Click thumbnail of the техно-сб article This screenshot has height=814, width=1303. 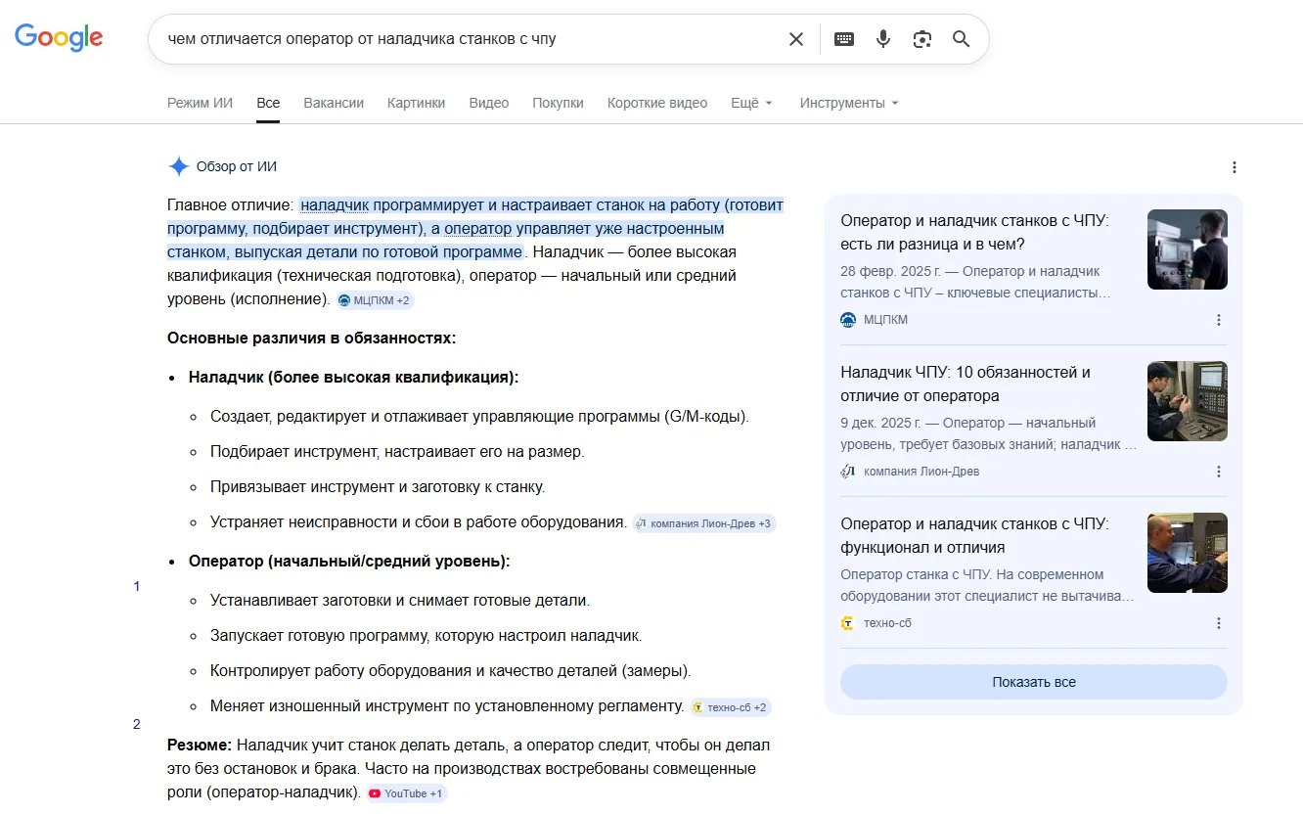(1188, 553)
